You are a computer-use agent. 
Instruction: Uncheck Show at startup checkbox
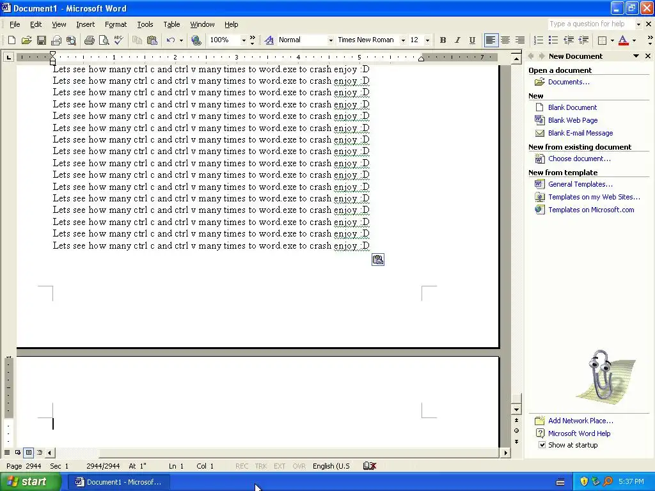tap(542, 445)
